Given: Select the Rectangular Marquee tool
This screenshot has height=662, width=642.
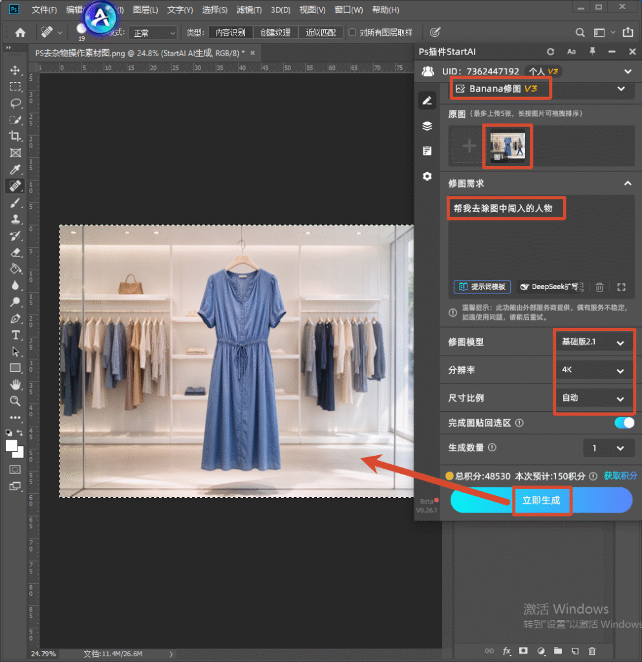Looking at the screenshot, I should 16,87.
